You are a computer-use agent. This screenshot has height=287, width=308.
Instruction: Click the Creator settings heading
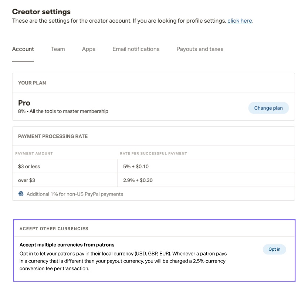point(41,11)
